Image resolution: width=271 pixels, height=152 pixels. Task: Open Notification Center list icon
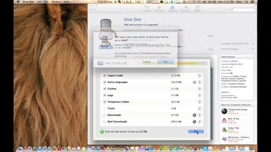[252, 2]
